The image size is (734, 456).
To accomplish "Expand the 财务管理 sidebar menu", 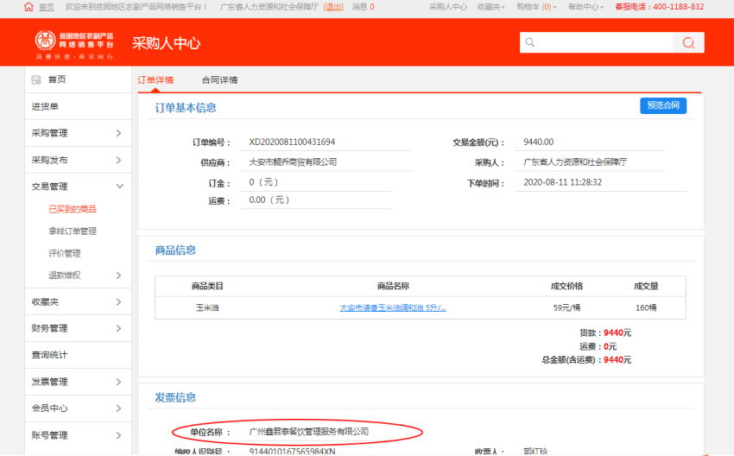I will pyautogui.click(x=118, y=328).
